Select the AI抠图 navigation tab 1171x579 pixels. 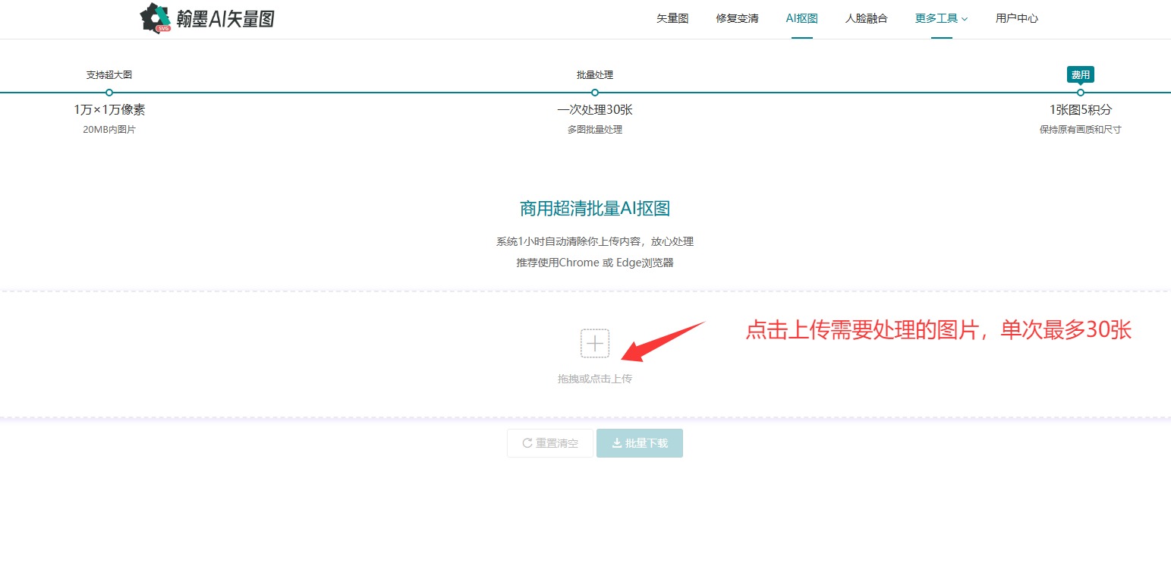(x=801, y=18)
